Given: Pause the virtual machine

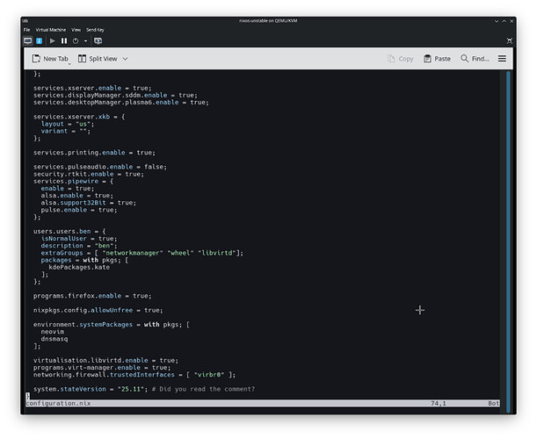Looking at the screenshot, I should (64, 41).
